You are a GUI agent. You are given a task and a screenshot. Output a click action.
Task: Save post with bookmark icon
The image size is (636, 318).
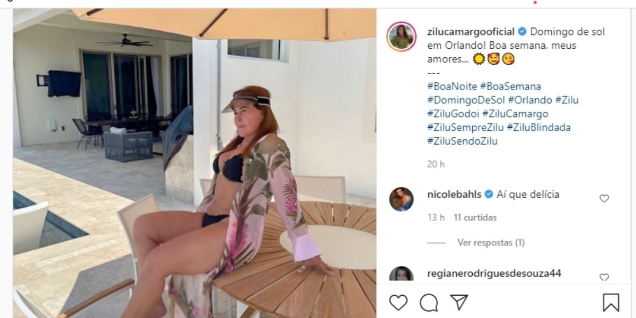[611, 303]
